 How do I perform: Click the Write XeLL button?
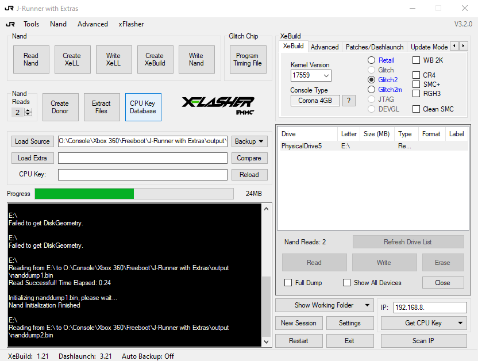pos(114,59)
